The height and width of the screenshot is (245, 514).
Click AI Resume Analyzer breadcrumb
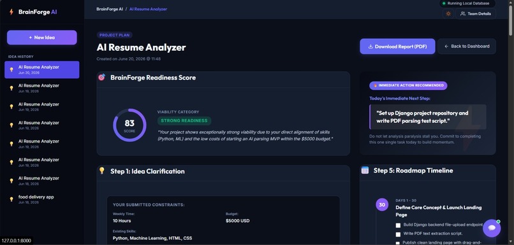pyautogui.click(x=148, y=9)
